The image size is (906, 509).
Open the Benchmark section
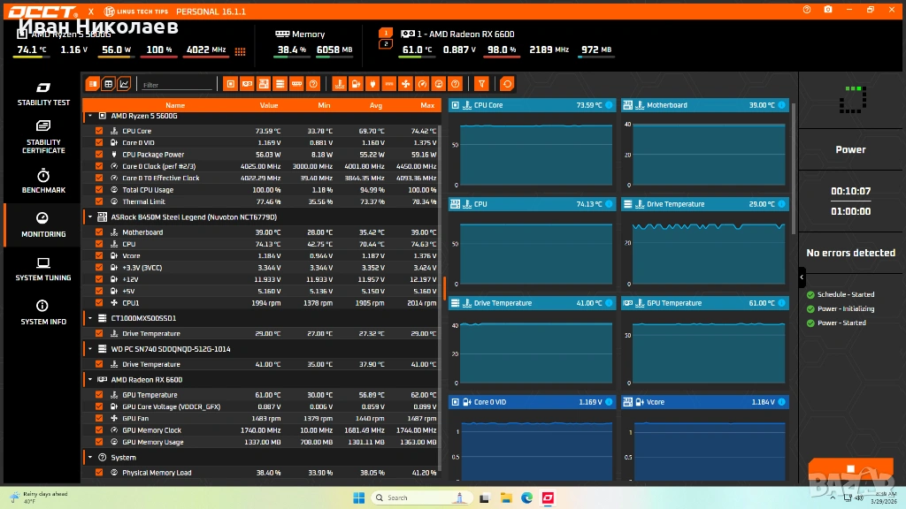pyautogui.click(x=43, y=180)
